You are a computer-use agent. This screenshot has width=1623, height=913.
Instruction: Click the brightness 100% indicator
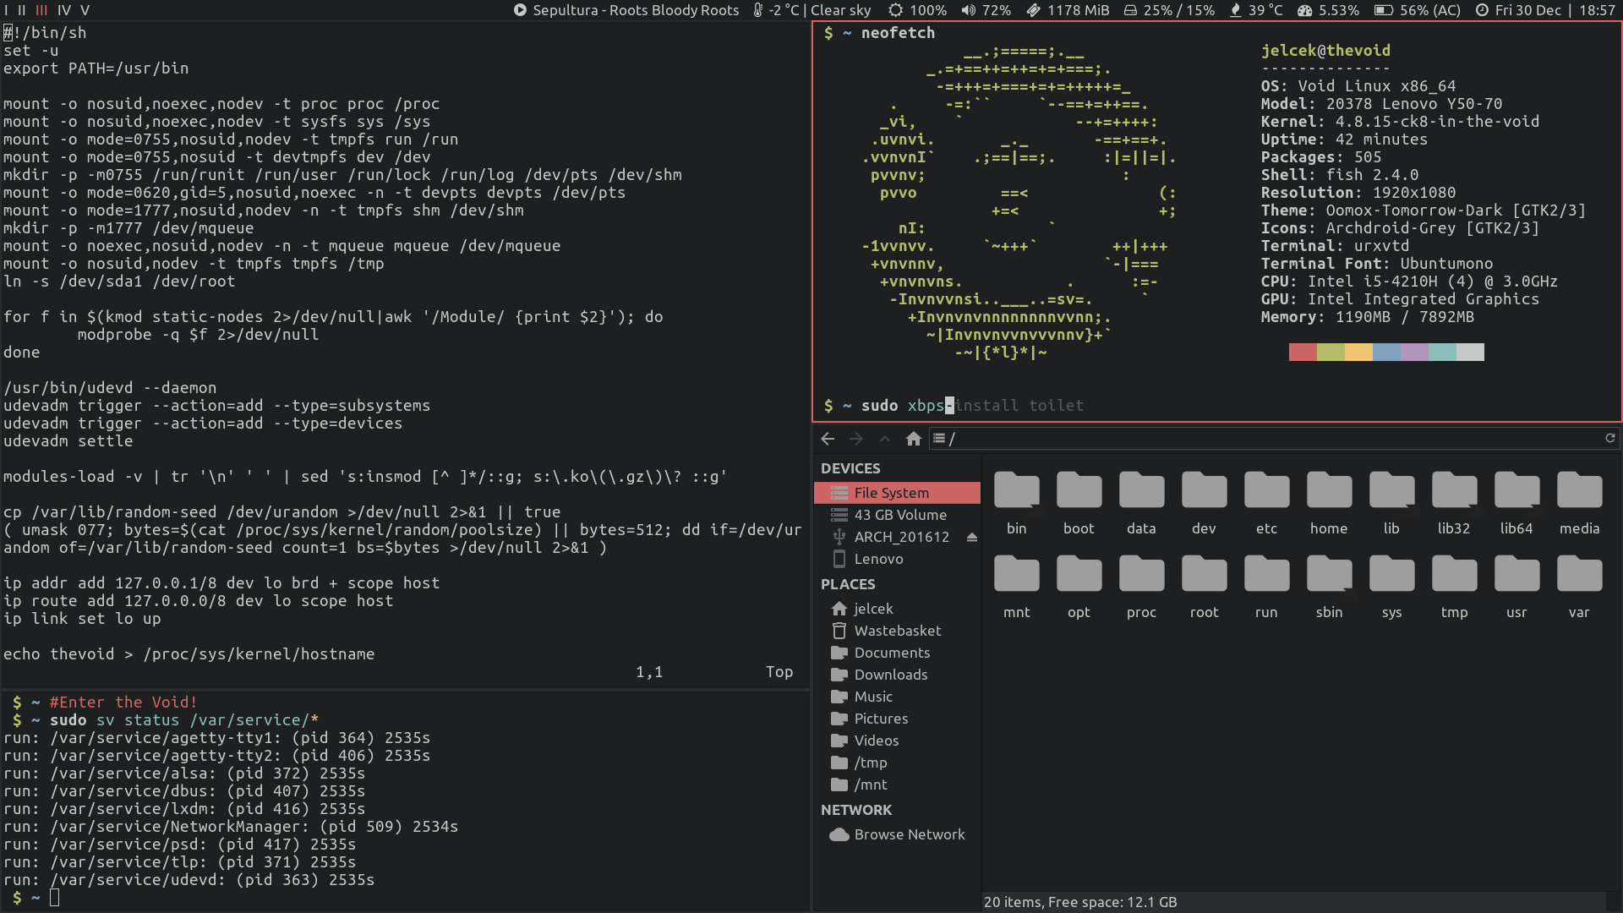point(917,10)
